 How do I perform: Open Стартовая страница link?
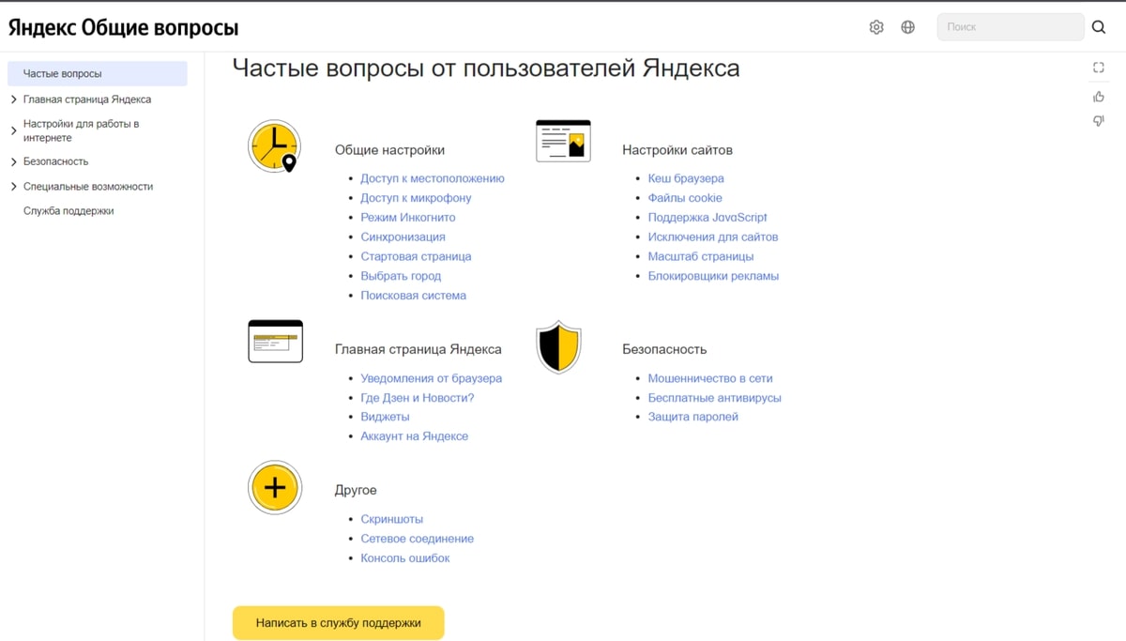coord(416,256)
